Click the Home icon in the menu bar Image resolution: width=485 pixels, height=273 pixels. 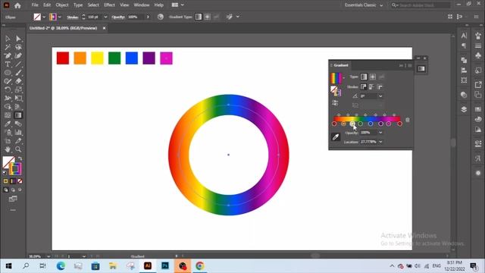click(17, 5)
